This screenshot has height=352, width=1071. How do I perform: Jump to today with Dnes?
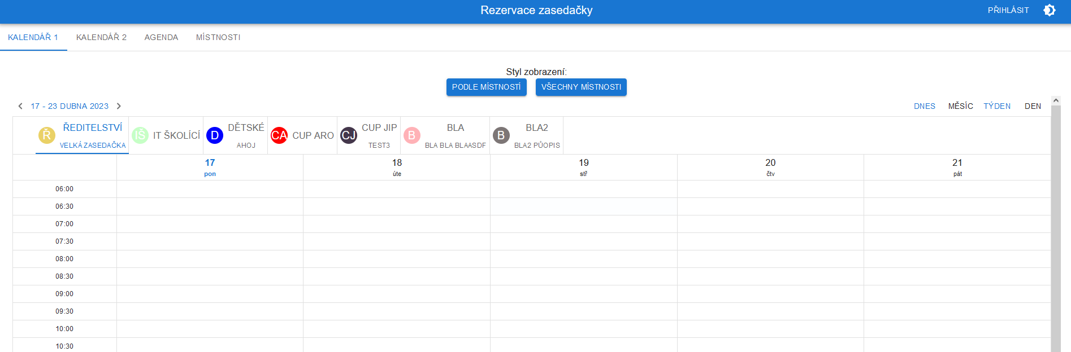[924, 106]
